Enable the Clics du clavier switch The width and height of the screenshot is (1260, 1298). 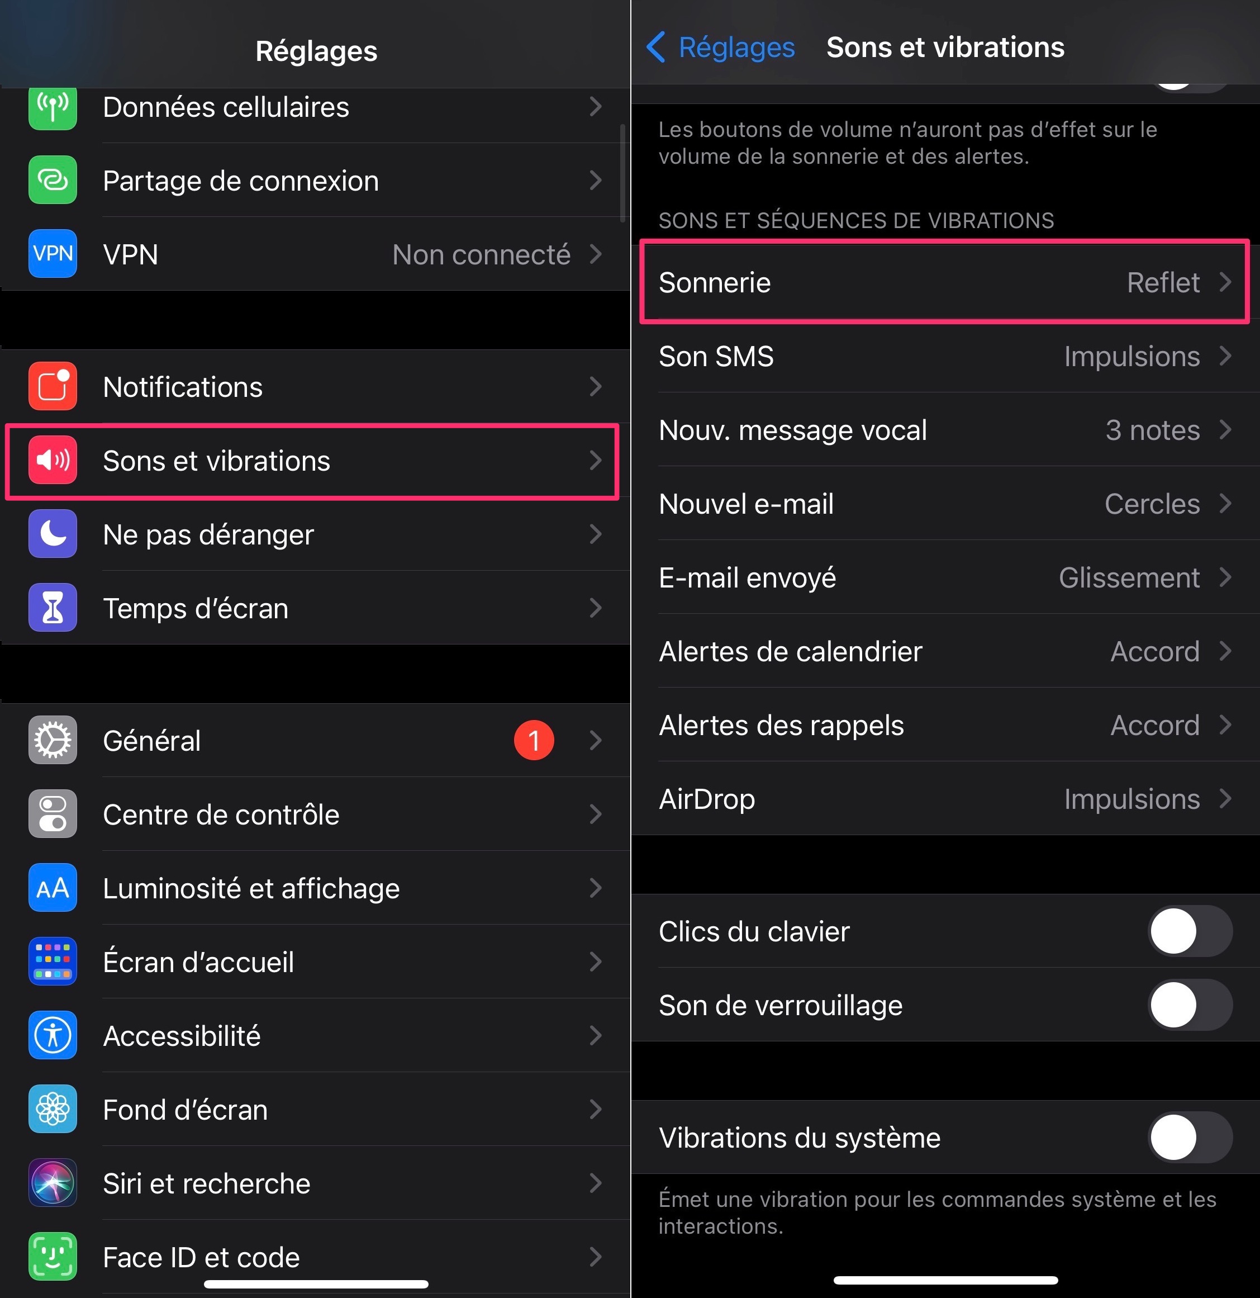(1190, 932)
